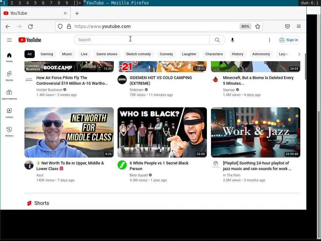Close the YouTube tab
This screenshot has width=321, height=241.
65,13
